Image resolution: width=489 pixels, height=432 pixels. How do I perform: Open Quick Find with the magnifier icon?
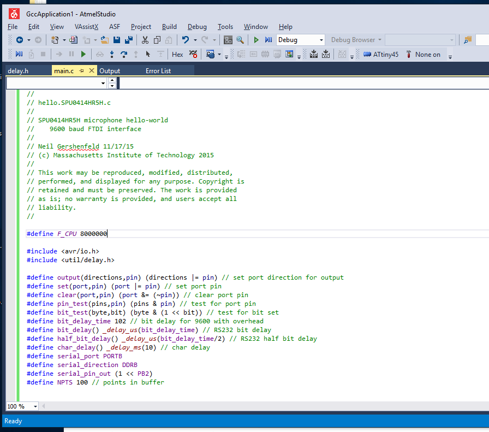coord(240,40)
